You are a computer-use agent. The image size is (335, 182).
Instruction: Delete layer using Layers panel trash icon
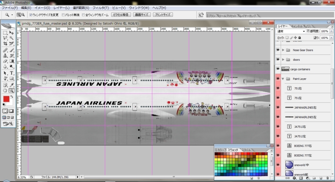click(x=327, y=178)
